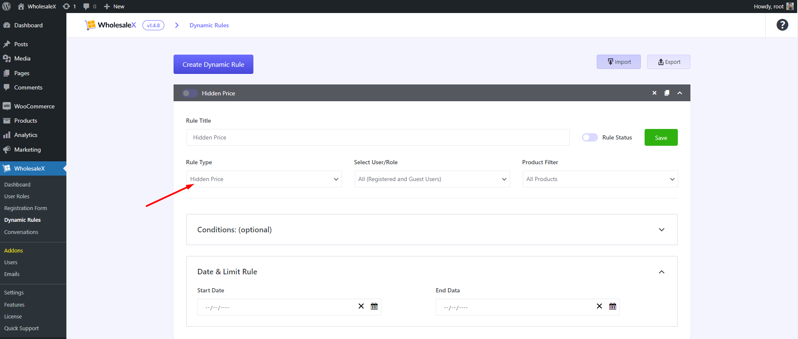Image resolution: width=798 pixels, height=339 pixels.
Task: Open WholesaleX Dashboard submenu item
Action: (x=17, y=184)
